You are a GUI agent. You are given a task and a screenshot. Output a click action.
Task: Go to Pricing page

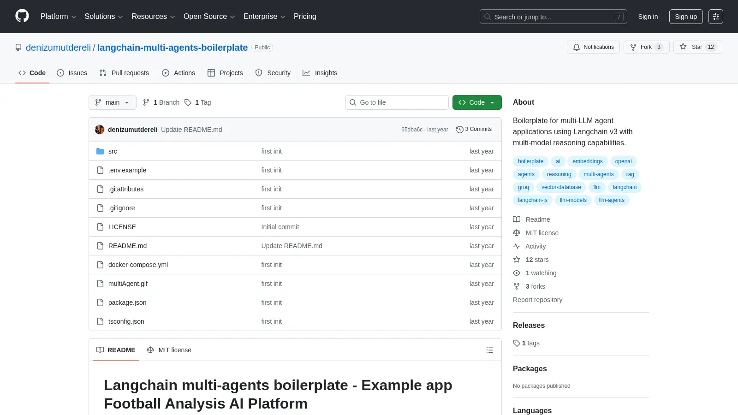[x=305, y=17]
